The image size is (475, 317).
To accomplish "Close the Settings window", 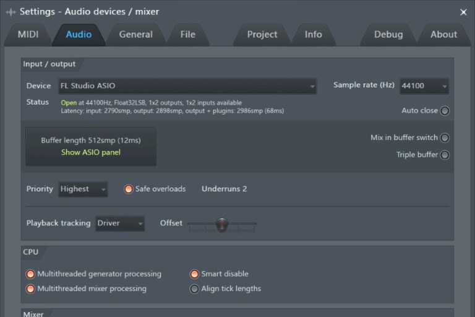I will [x=463, y=12].
